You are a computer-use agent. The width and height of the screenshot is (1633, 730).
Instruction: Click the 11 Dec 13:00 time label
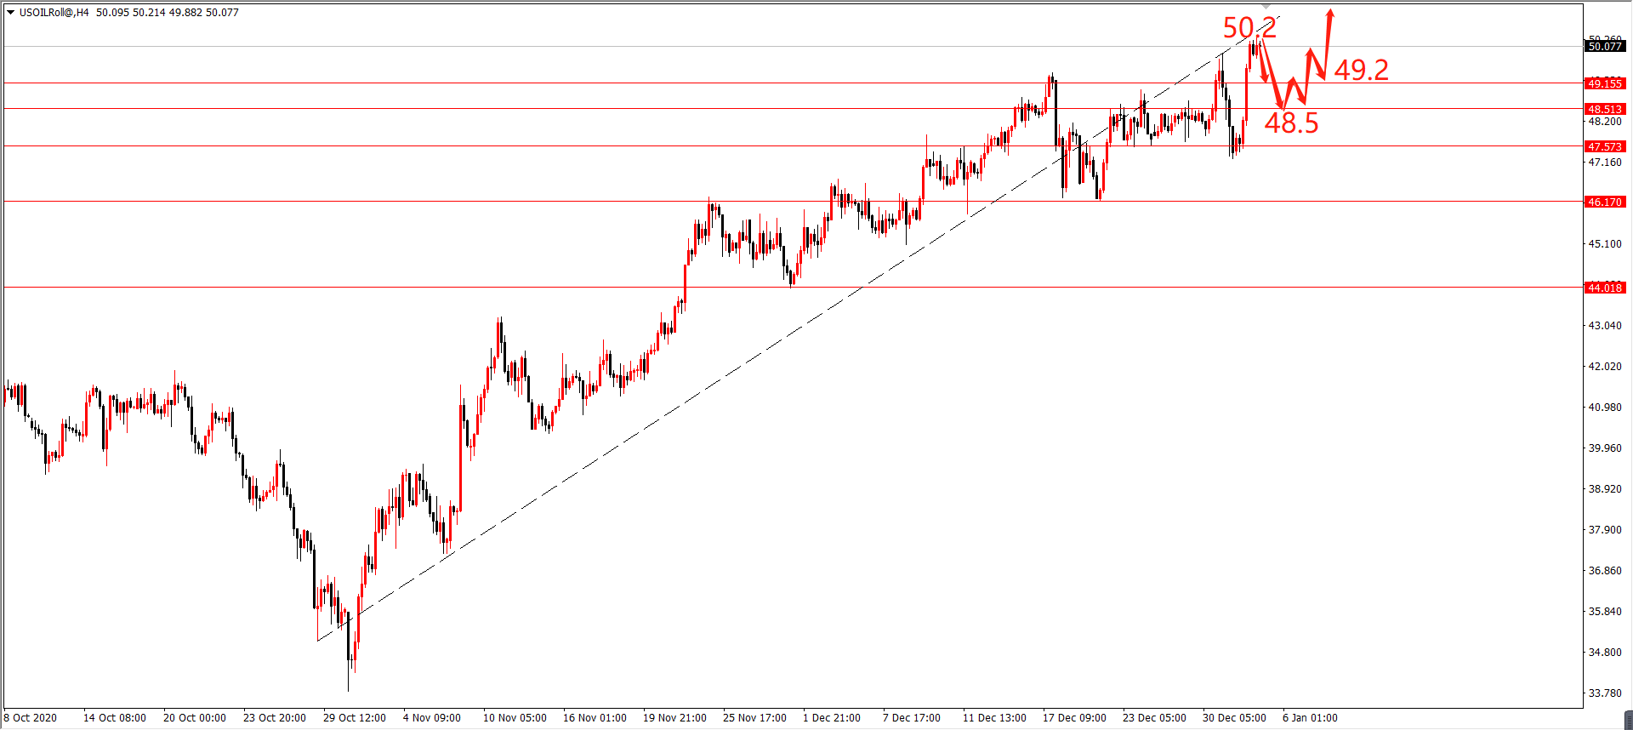pyautogui.click(x=994, y=718)
